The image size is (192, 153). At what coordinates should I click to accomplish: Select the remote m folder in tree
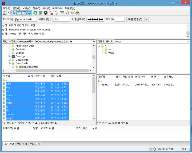(110, 49)
